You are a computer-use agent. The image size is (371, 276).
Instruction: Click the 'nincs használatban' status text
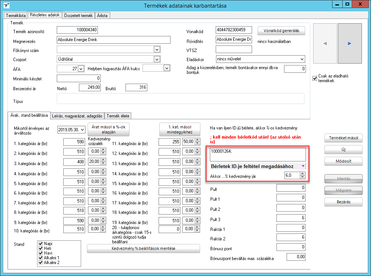click(x=274, y=41)
